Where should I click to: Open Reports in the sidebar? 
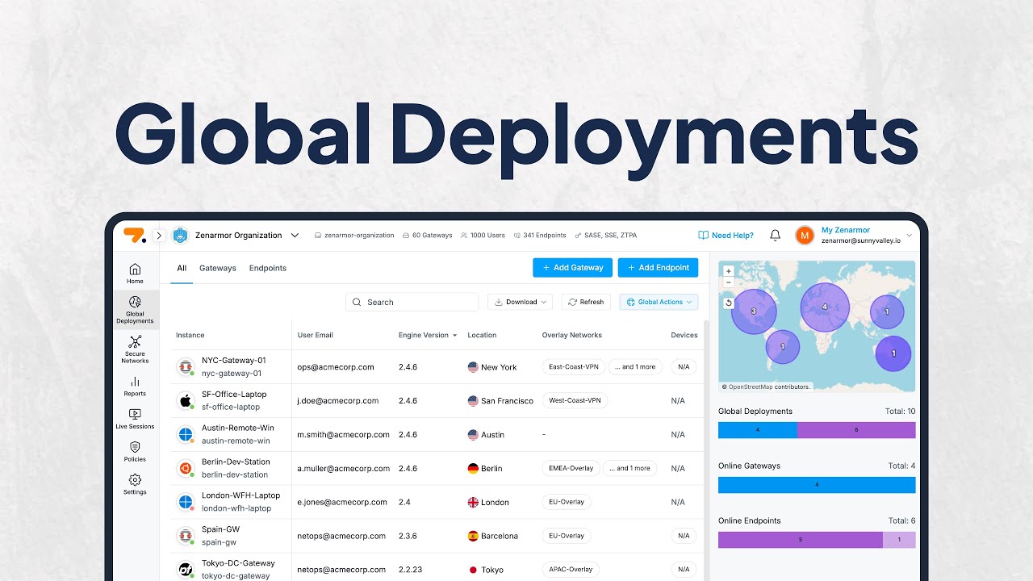135,387
